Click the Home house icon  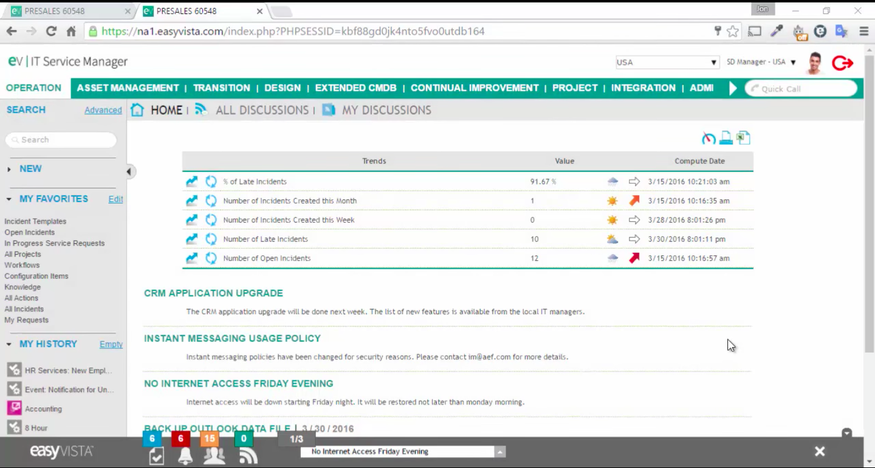[139, 110]
